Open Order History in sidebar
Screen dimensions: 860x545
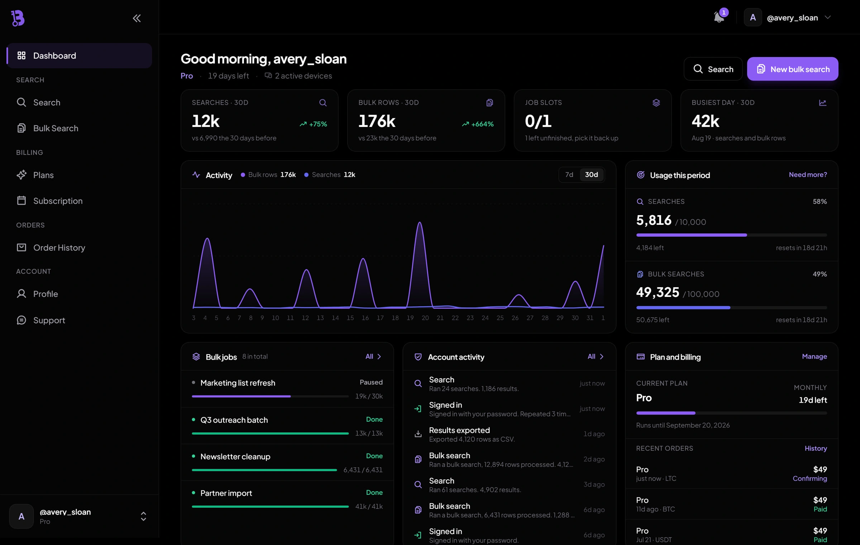[x=79, y=247]
